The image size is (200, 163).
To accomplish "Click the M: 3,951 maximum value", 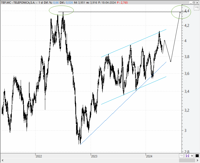I will 80,3.
